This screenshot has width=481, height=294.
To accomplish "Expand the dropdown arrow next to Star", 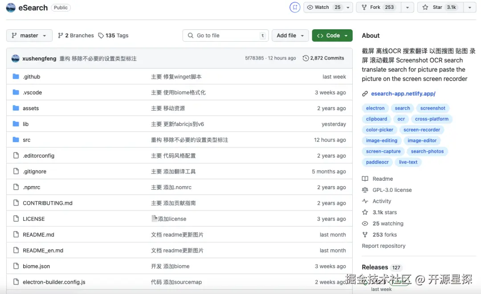I will [470, 8].
